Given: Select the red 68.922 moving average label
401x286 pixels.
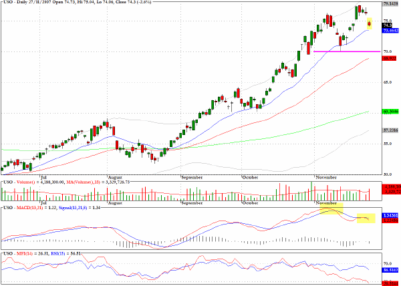Looking at the screenshot, I should click(389, 59).
